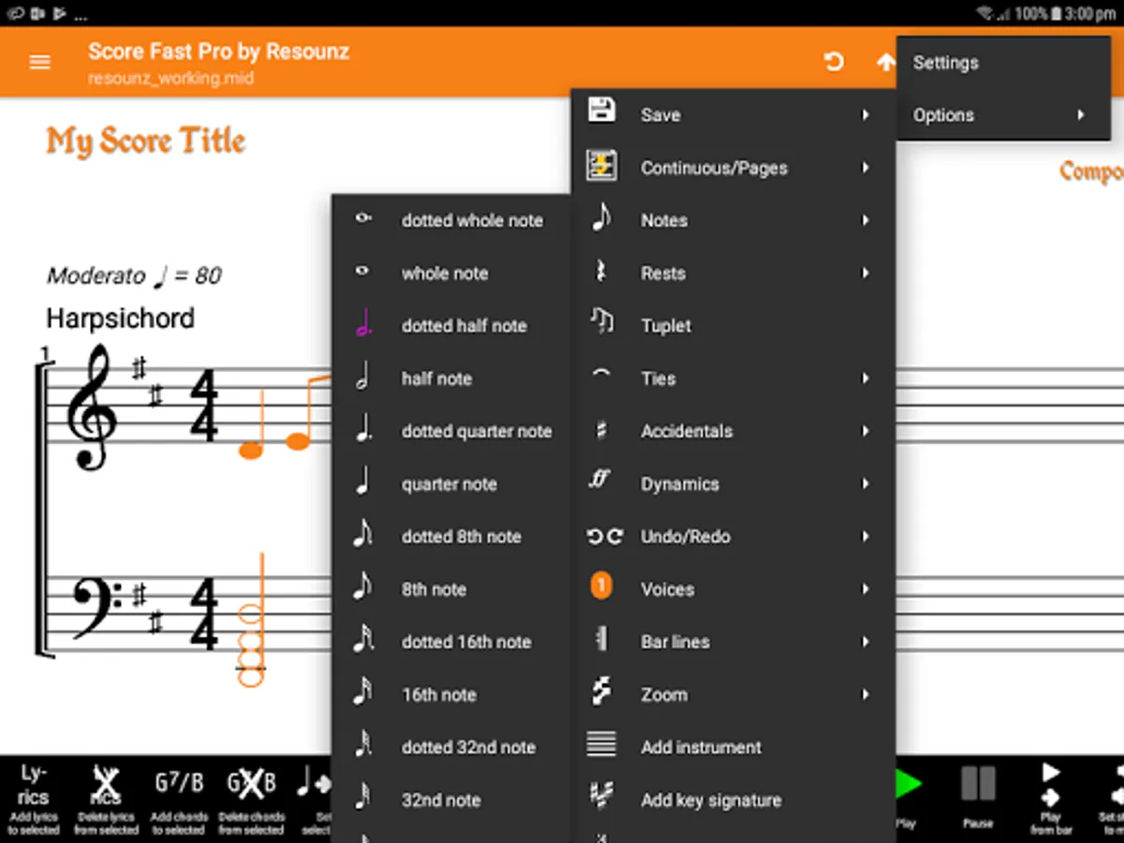Screen dimensions: 1124x843
Task: Open the hamburger navigation menu
Action: pos(39,62)
